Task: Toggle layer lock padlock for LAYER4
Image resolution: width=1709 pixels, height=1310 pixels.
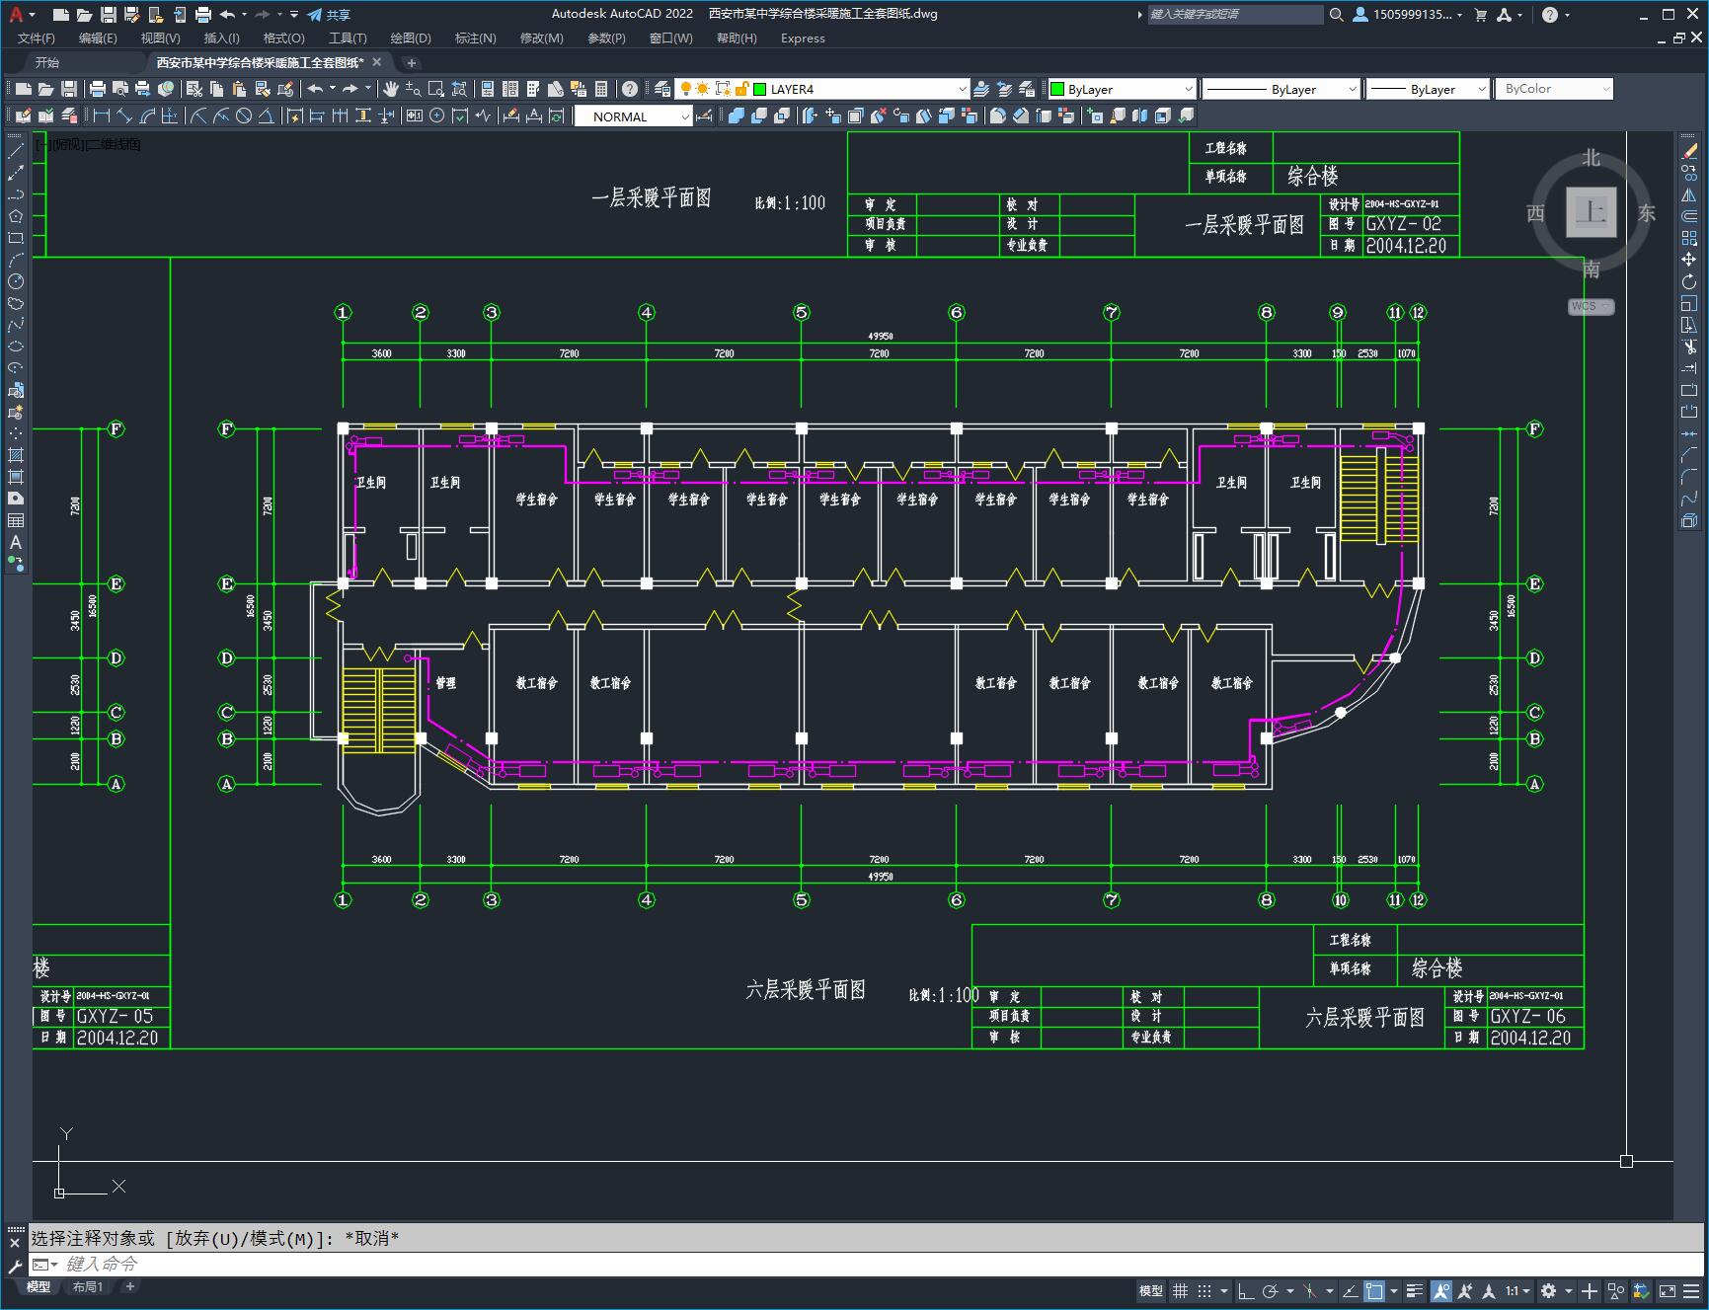Action: point(741,89)
